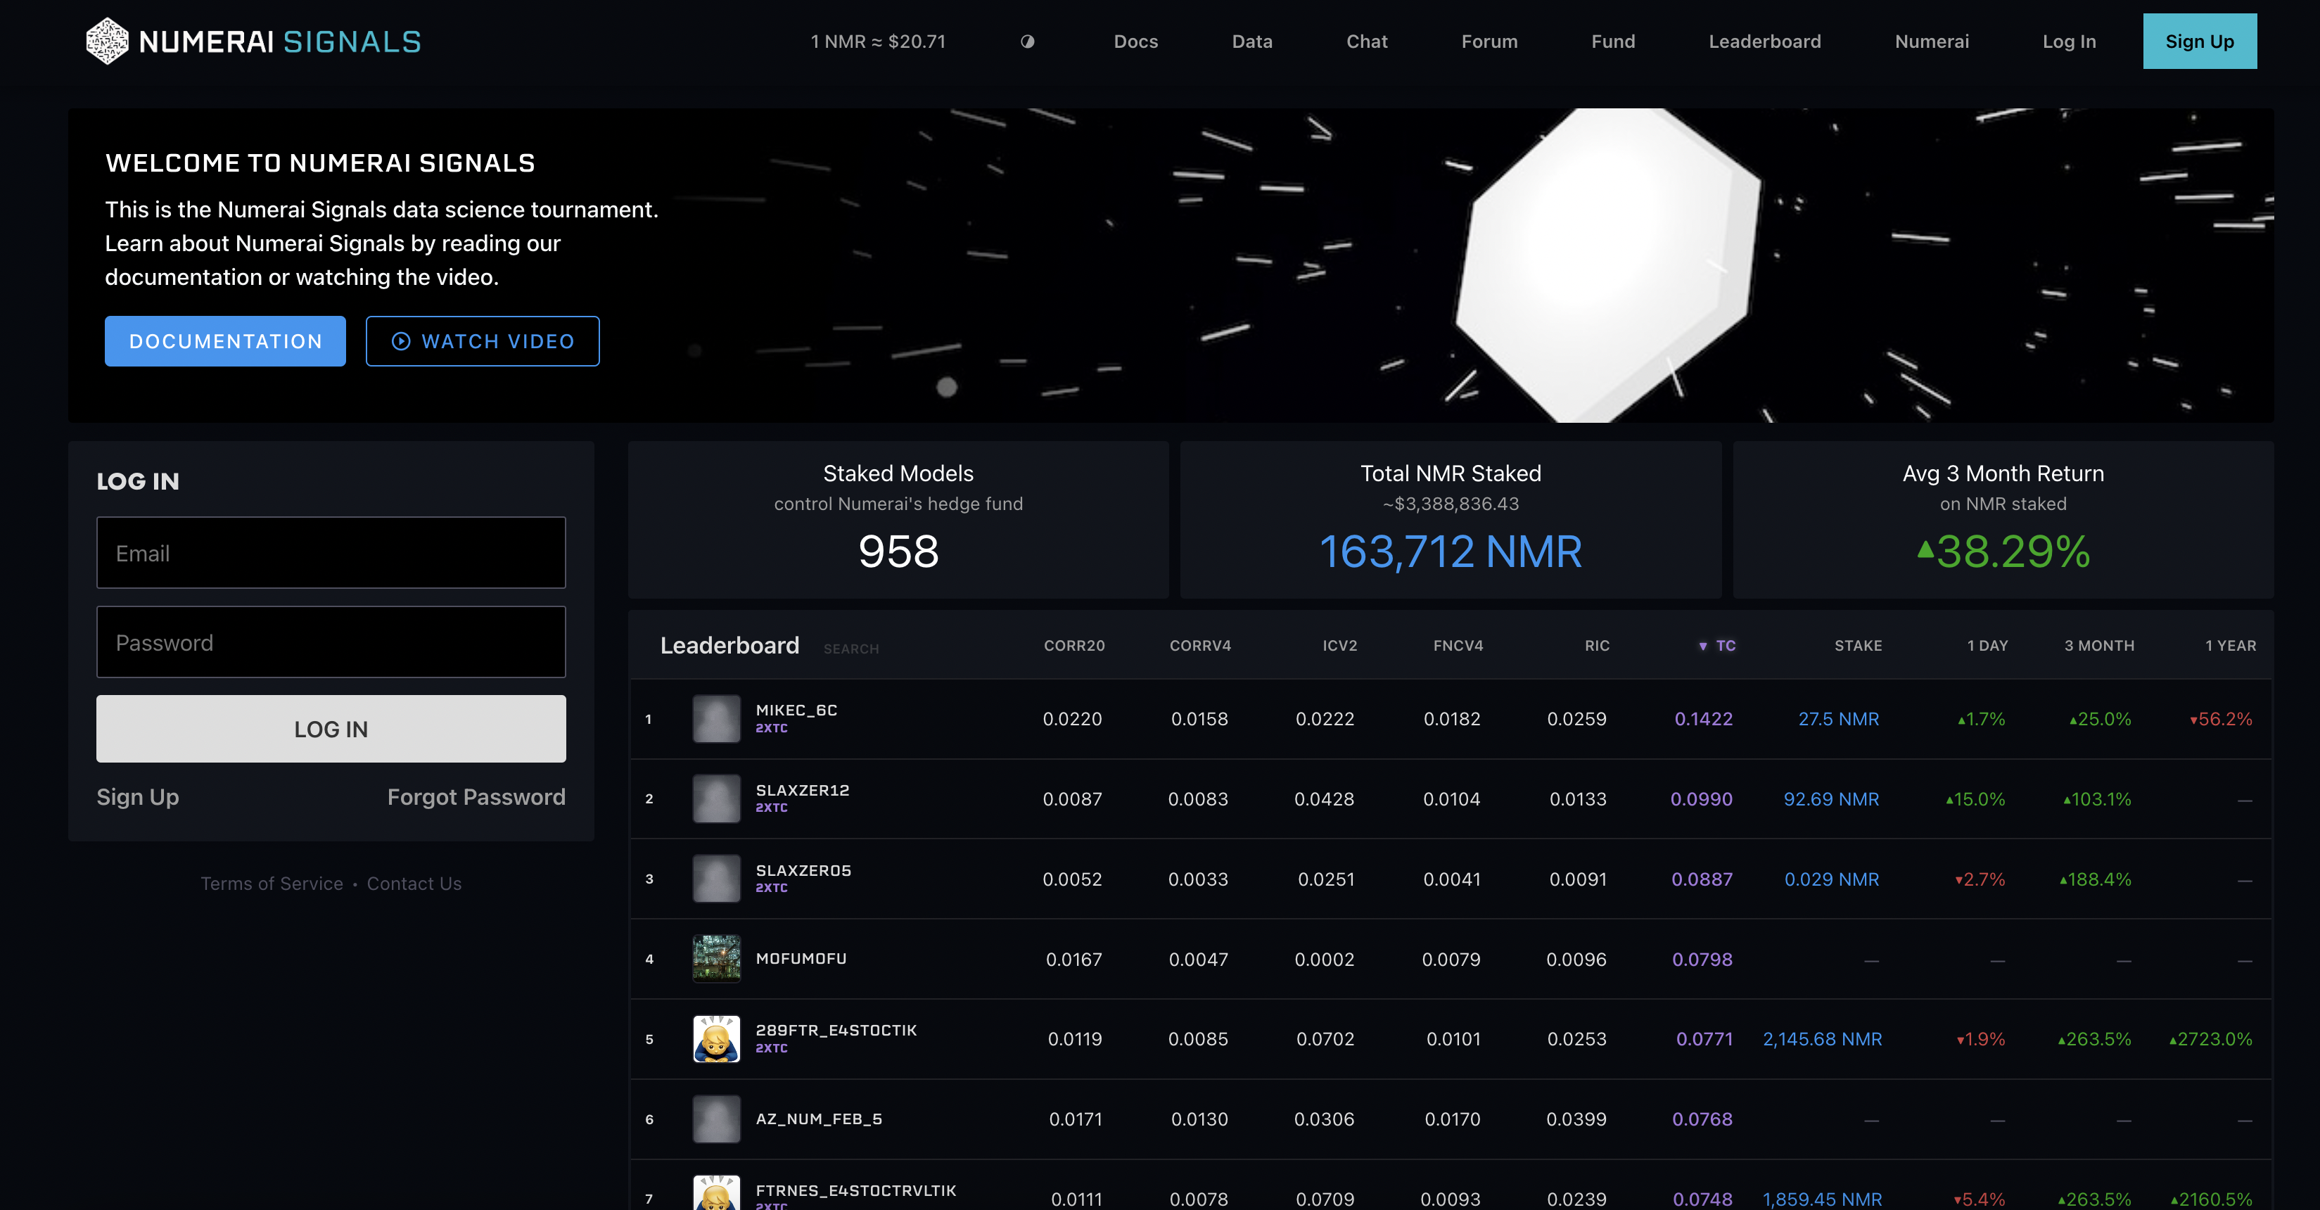Open the Leaderboard nav link
This screenshot has height=1210, width=2320.
pos(1764,42)
